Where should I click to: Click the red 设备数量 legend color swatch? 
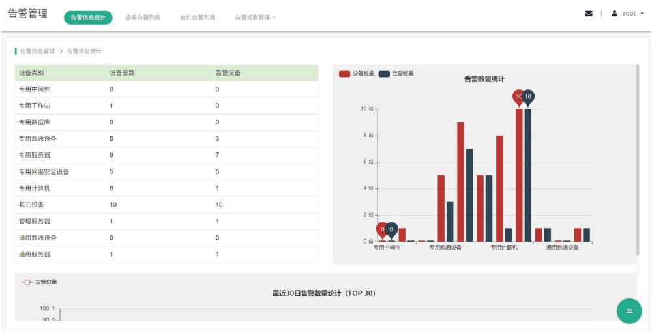(x=345, y=74)
